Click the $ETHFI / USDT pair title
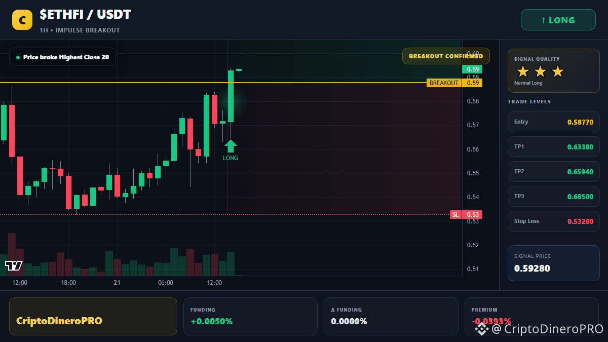The image size is (608, 342). [86, 15]
